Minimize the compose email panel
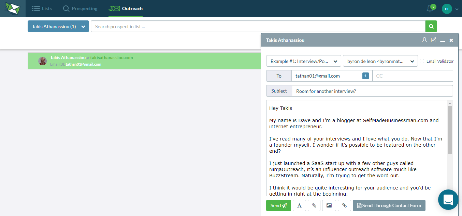Image resolution: width=462 pixels, height=216 pixels. pyautogui.click(x=443, y=41)
